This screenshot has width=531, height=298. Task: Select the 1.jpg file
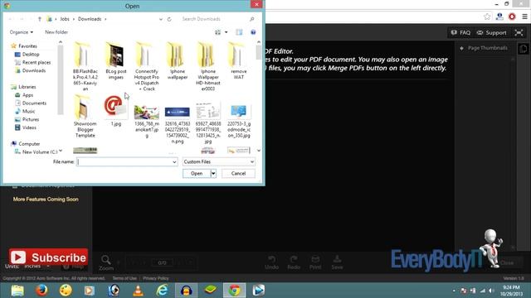(x=116, y=111)
